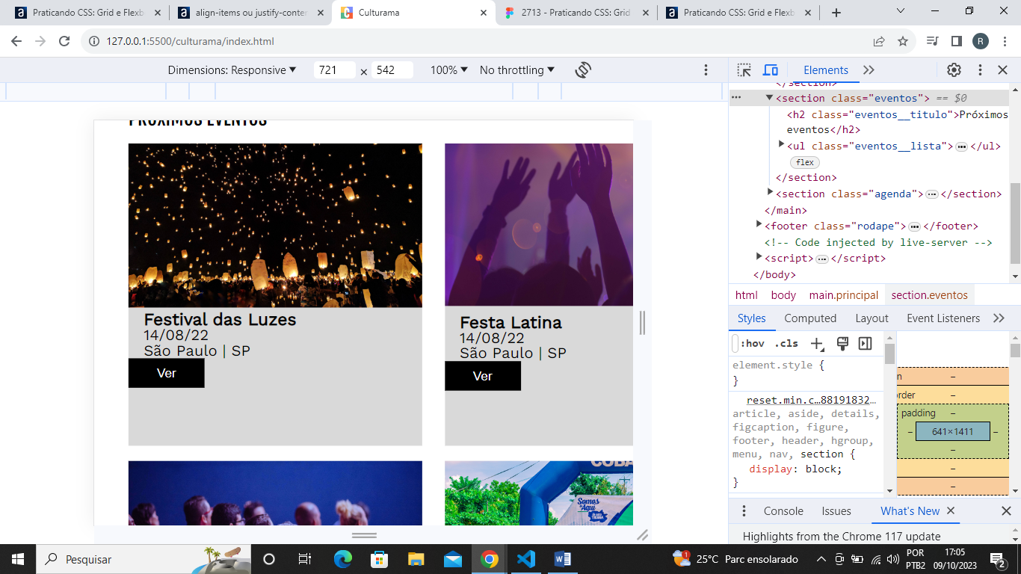This screenshot has height=574, width=1021.
Task: Open a new browser tab
Action: (836, 13)
